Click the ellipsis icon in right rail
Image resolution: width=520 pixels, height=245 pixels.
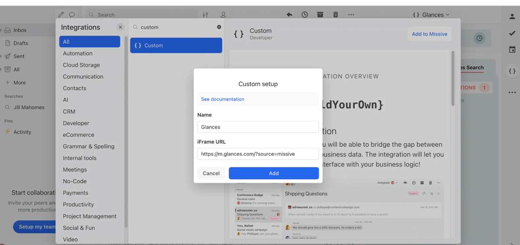pyautogui.click(x=512, y=92)
